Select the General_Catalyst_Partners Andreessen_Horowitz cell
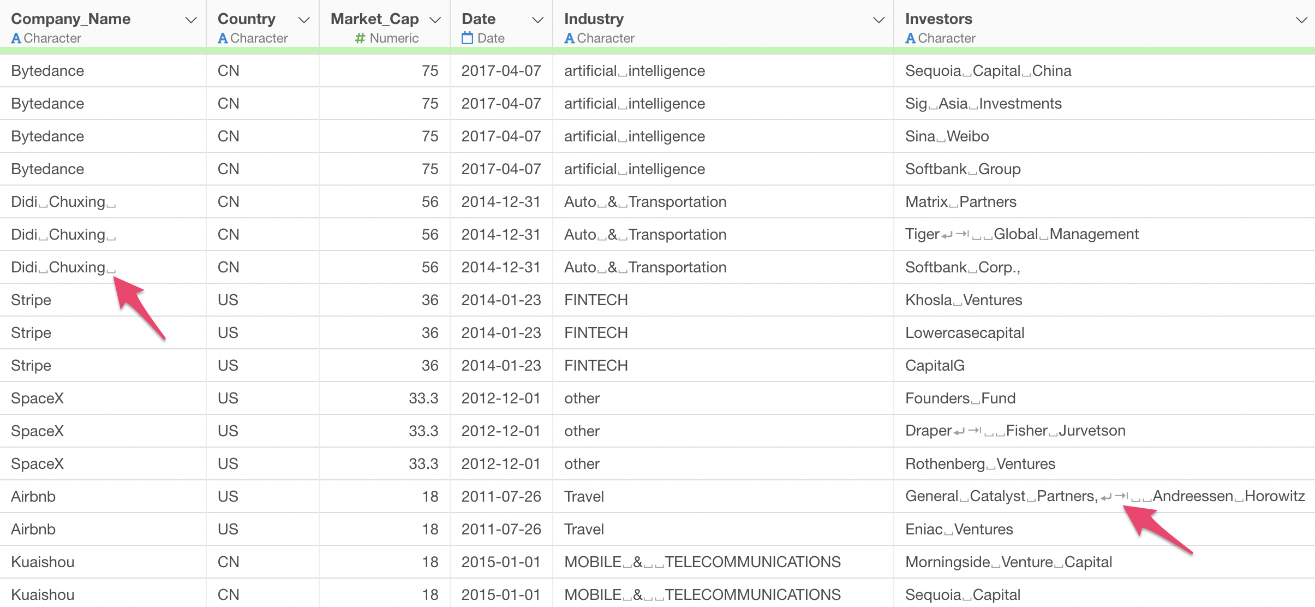The image size is (1315, 607). tap(1104, 497)
